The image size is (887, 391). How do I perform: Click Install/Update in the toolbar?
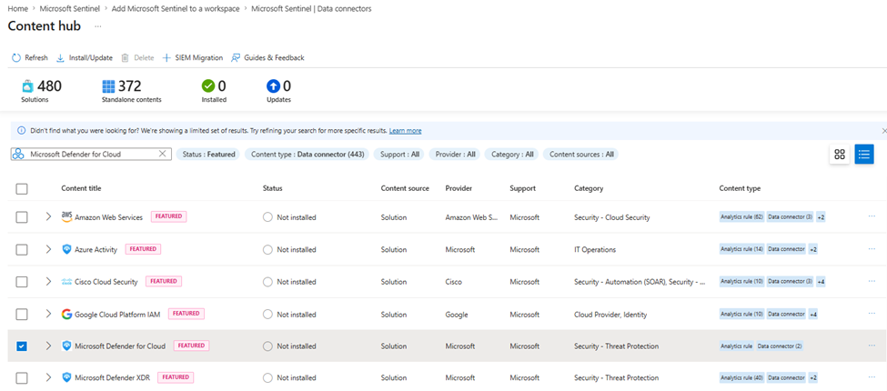coord(85,57)
